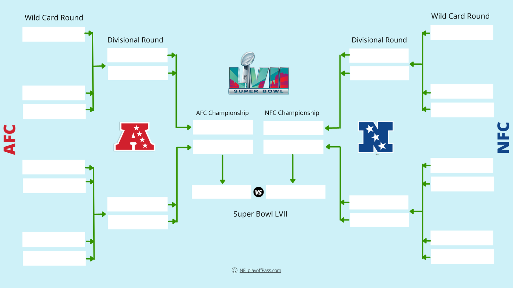
Task: Click the AFC Championship heading
Action: [223, 113]
